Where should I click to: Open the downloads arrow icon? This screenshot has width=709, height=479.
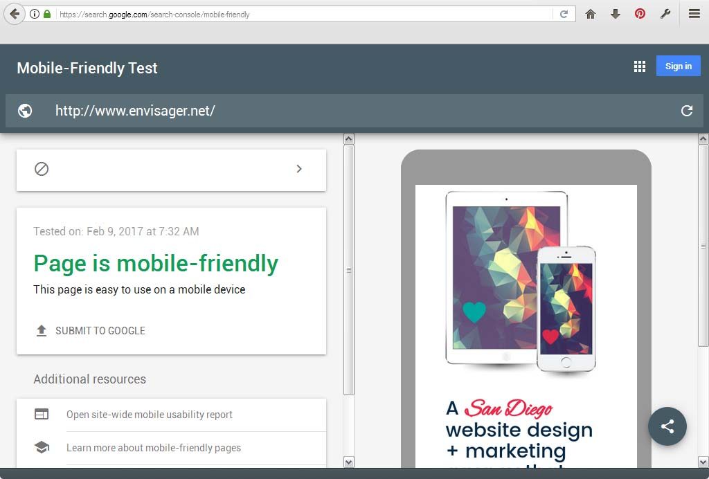(616, 14)
